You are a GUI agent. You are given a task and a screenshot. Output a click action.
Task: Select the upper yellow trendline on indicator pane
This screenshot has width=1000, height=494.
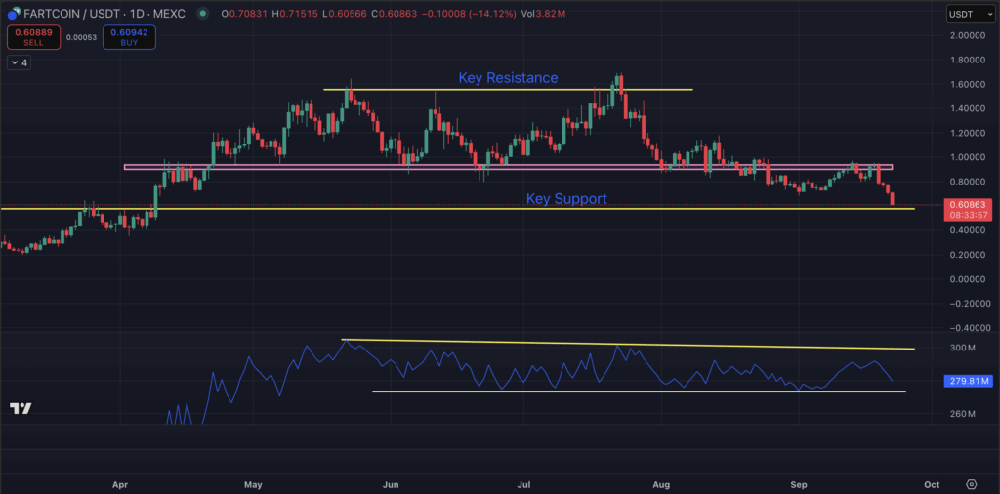coord(628,345)
